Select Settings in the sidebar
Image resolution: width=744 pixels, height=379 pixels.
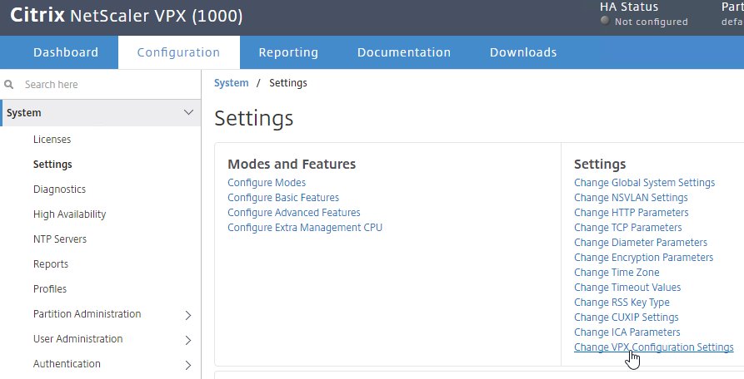click(52, 165)
